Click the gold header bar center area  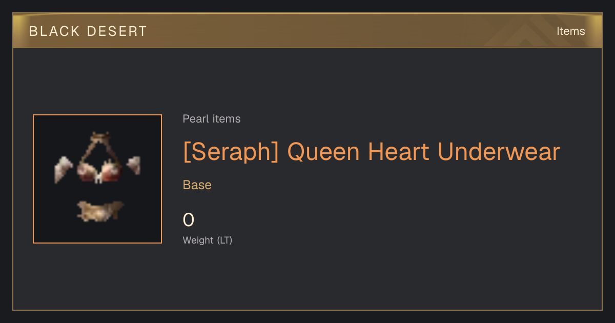[307, 31]
